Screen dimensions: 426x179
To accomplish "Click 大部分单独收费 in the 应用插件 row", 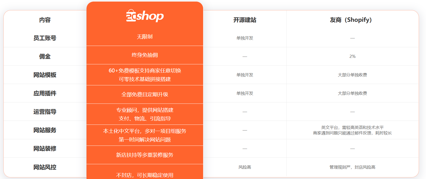I will coord(352,93).
